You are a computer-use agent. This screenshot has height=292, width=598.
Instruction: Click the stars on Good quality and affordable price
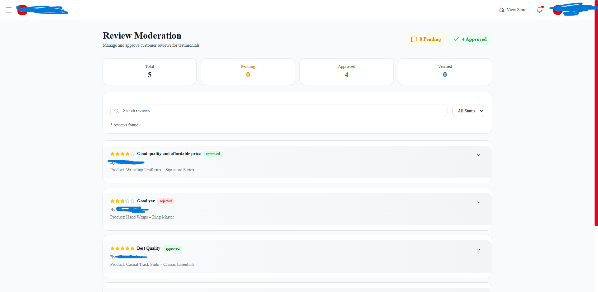tap(122, 154)
